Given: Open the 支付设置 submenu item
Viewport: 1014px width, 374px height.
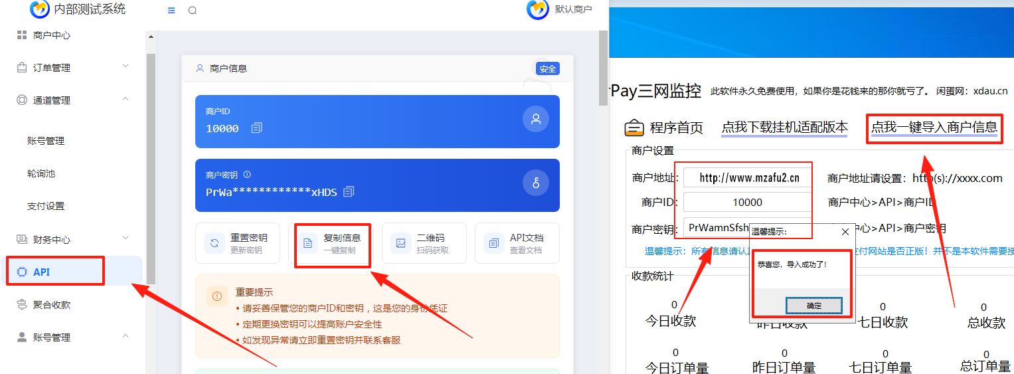Looking at the screenshot, I should click(x=46, y=206).
